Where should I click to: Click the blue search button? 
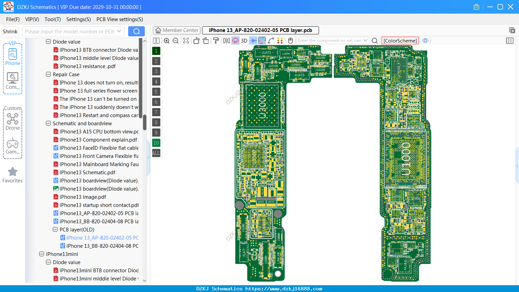click(x=136, y=31)
